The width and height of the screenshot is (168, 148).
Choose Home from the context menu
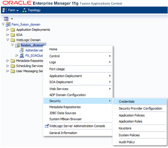[78, 49]
